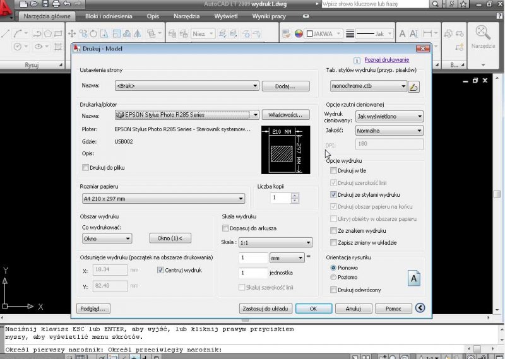Open the Poznaj drukowanie link
This screenshot has height=359, width=505.
386,60
